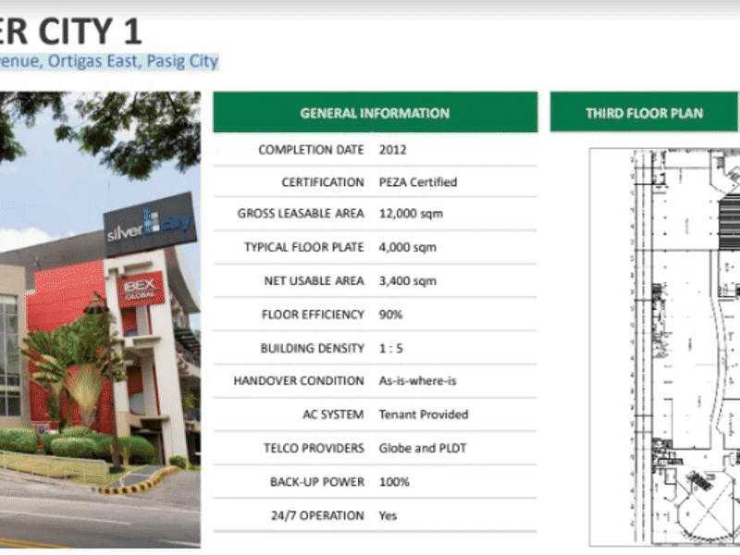Image resolution: width=740 pixels, height=555 pixels.
Task: Select the COMPLETION DATE label
Action: pyautogui.click(x=308, y=149)
